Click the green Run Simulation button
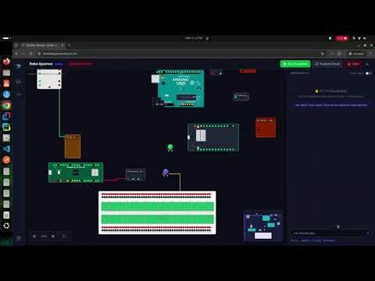This screenshot has height=281, width=375. (x=295, y=64)
